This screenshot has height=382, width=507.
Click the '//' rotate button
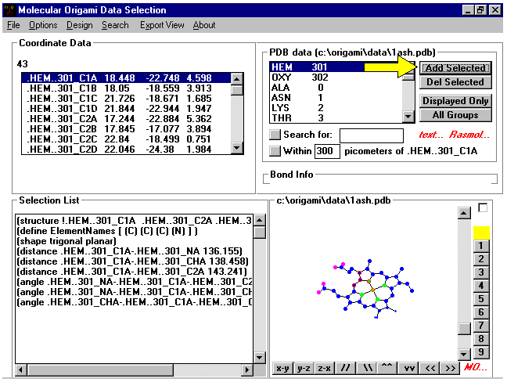(345, 368)
